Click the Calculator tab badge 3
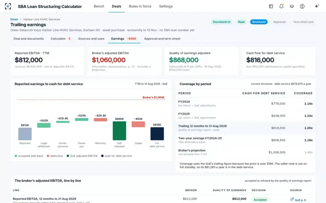This screenshot has height=203, width=326. click(69, 39)
